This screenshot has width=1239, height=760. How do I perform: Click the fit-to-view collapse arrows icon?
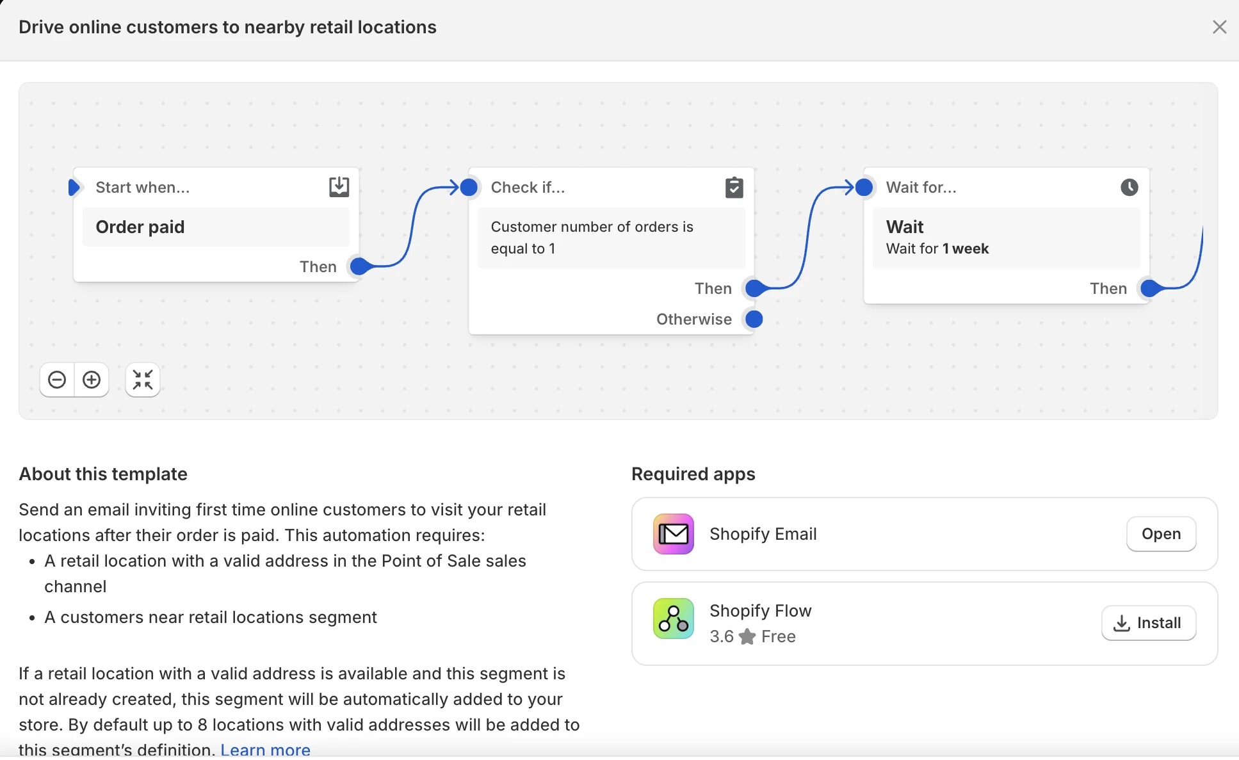[143, 380]
